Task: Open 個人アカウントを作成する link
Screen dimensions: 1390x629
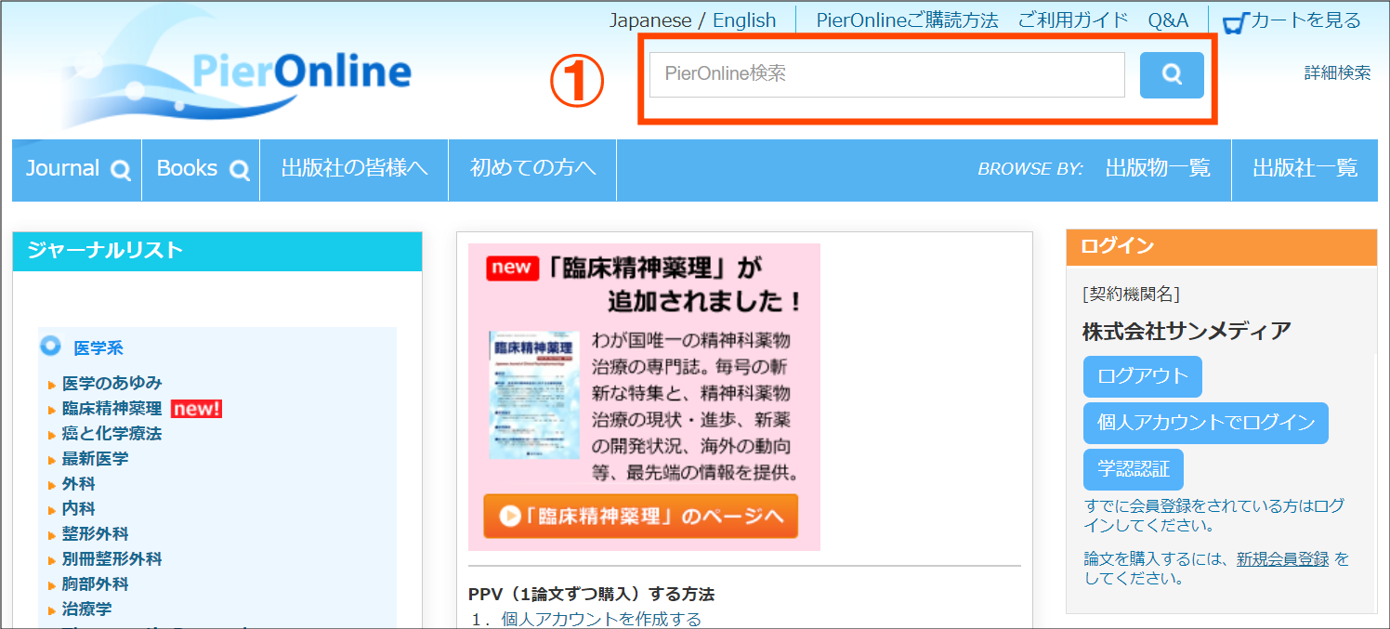Action: pos(601,619)
